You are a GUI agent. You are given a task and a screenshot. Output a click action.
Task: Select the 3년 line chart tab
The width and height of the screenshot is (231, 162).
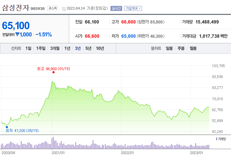click(78, 48)
